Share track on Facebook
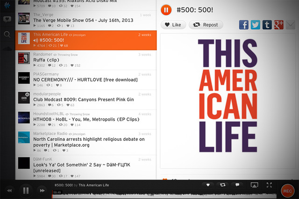Viewport: 299px width, 199px height. [x=244, y=25]
